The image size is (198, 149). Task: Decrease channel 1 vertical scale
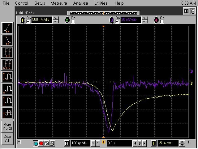(x=56, y=22)
